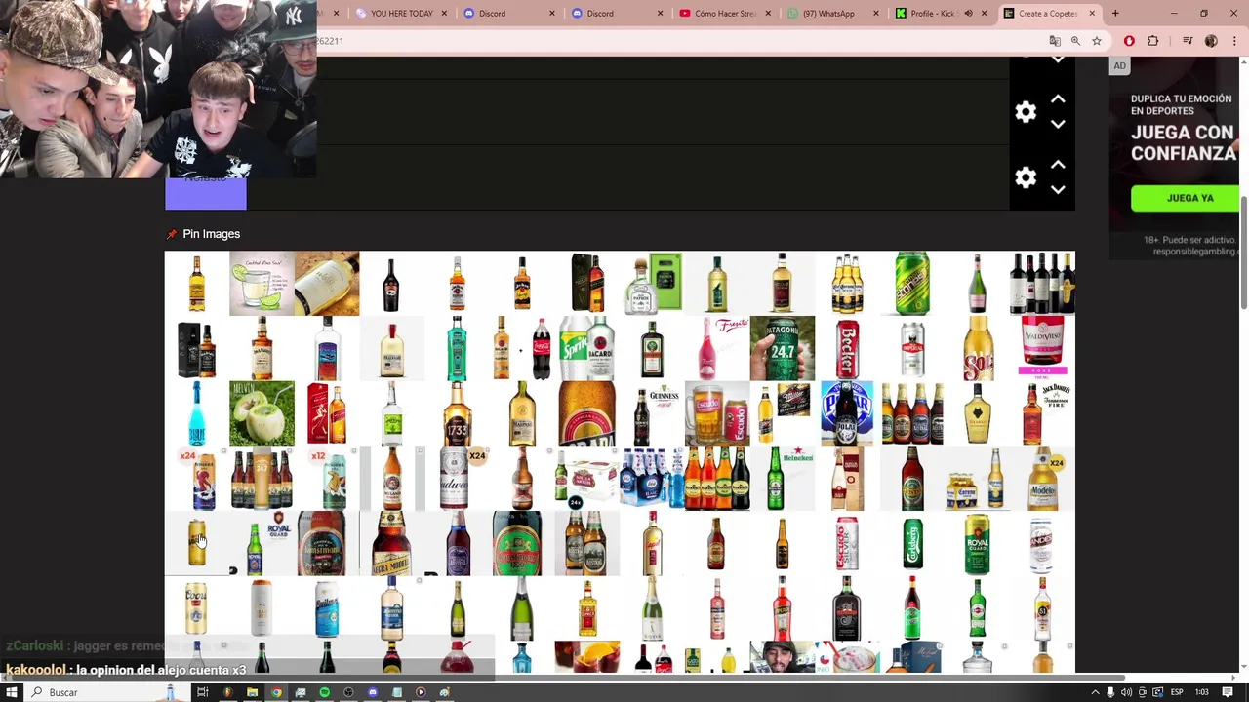Screen dimensions: 1249x702
Task: Select the 1733 bottle image
Action: click(x=457, y=413)
